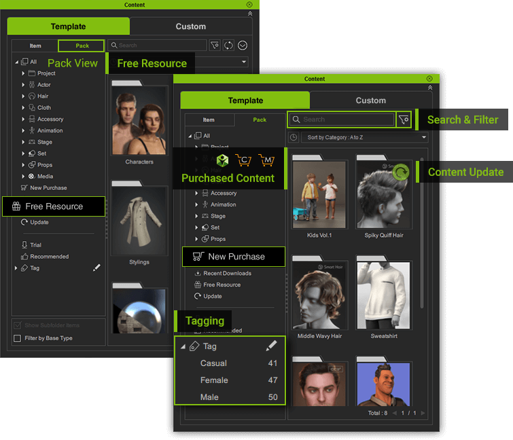The width and height of the screenshot is (513, 440).
Task: Click the pencil edit icon in the Tagging box
Action: 271,346
